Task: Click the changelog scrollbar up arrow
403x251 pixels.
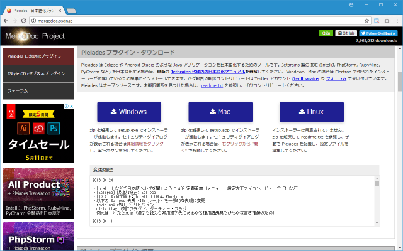Action: 377,178
